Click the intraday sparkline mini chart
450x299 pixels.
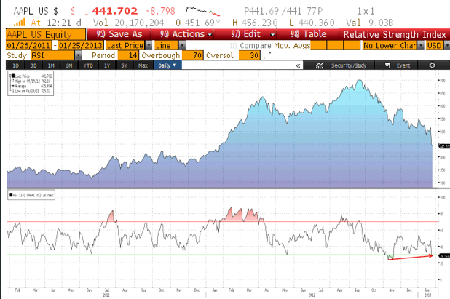[x=202, y=11]
